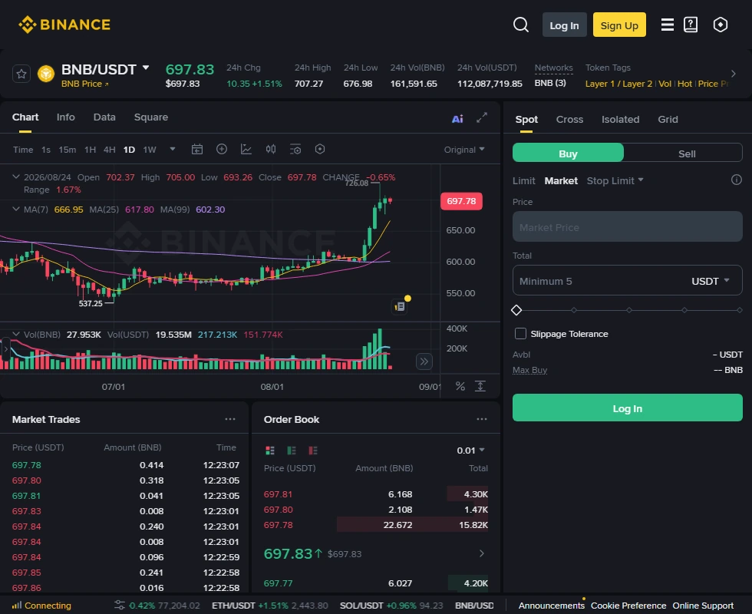Viewport: 752px width, 614px height.
Task: Click the 697.83 last price in Order Book
Action: coord(288,553)
